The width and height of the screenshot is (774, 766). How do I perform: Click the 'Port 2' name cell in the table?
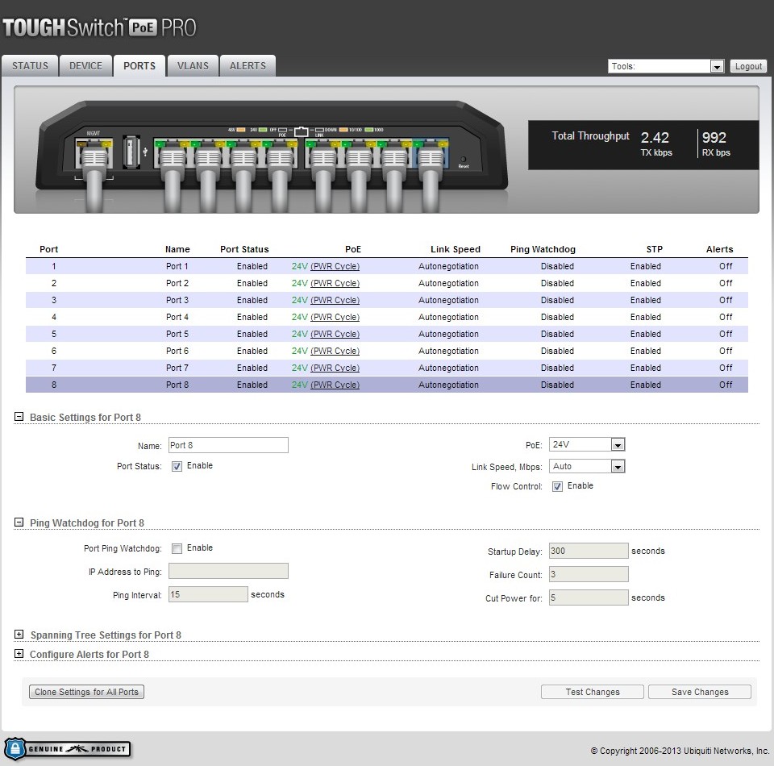pos(177,283)
